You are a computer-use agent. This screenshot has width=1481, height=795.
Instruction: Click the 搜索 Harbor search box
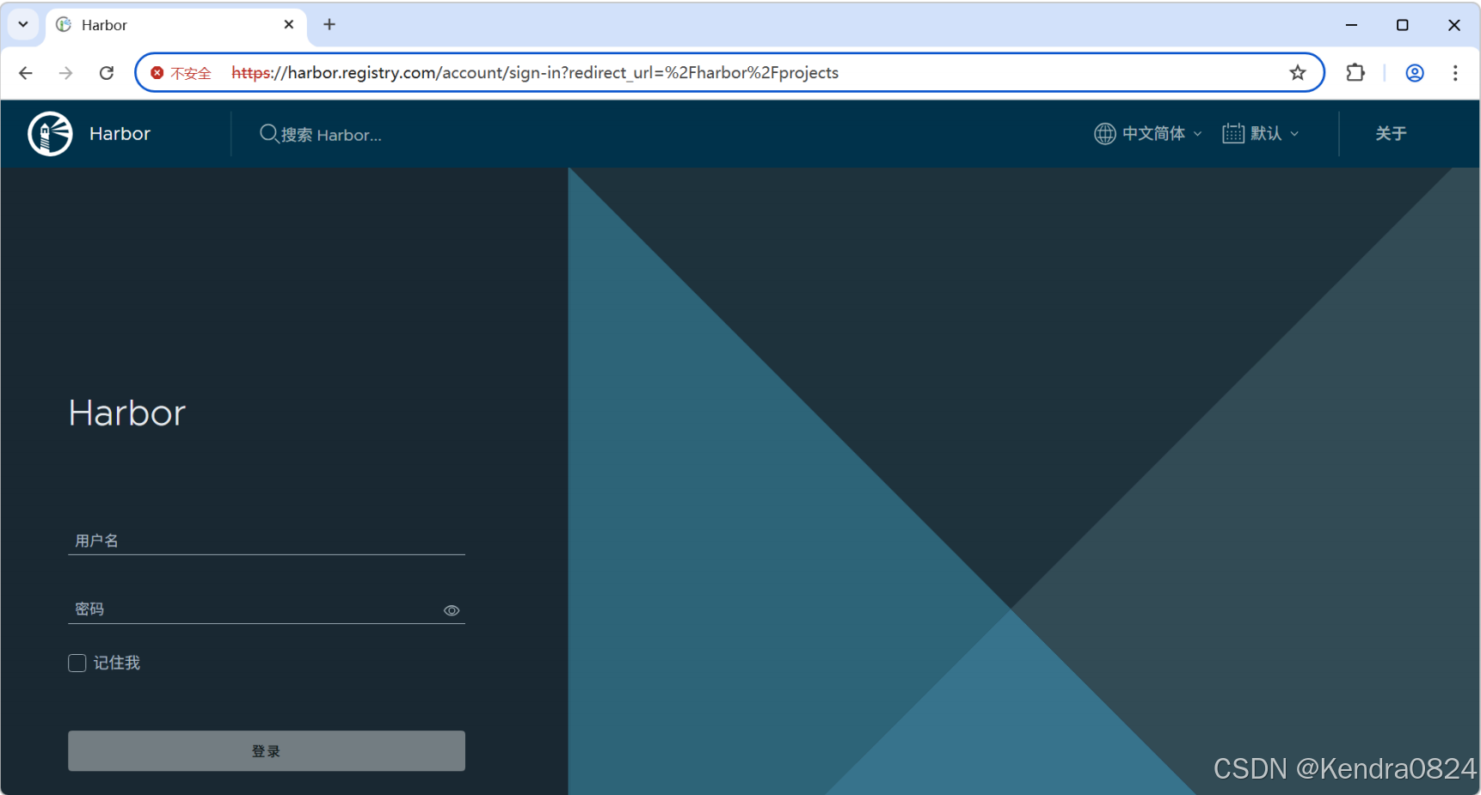331,135
